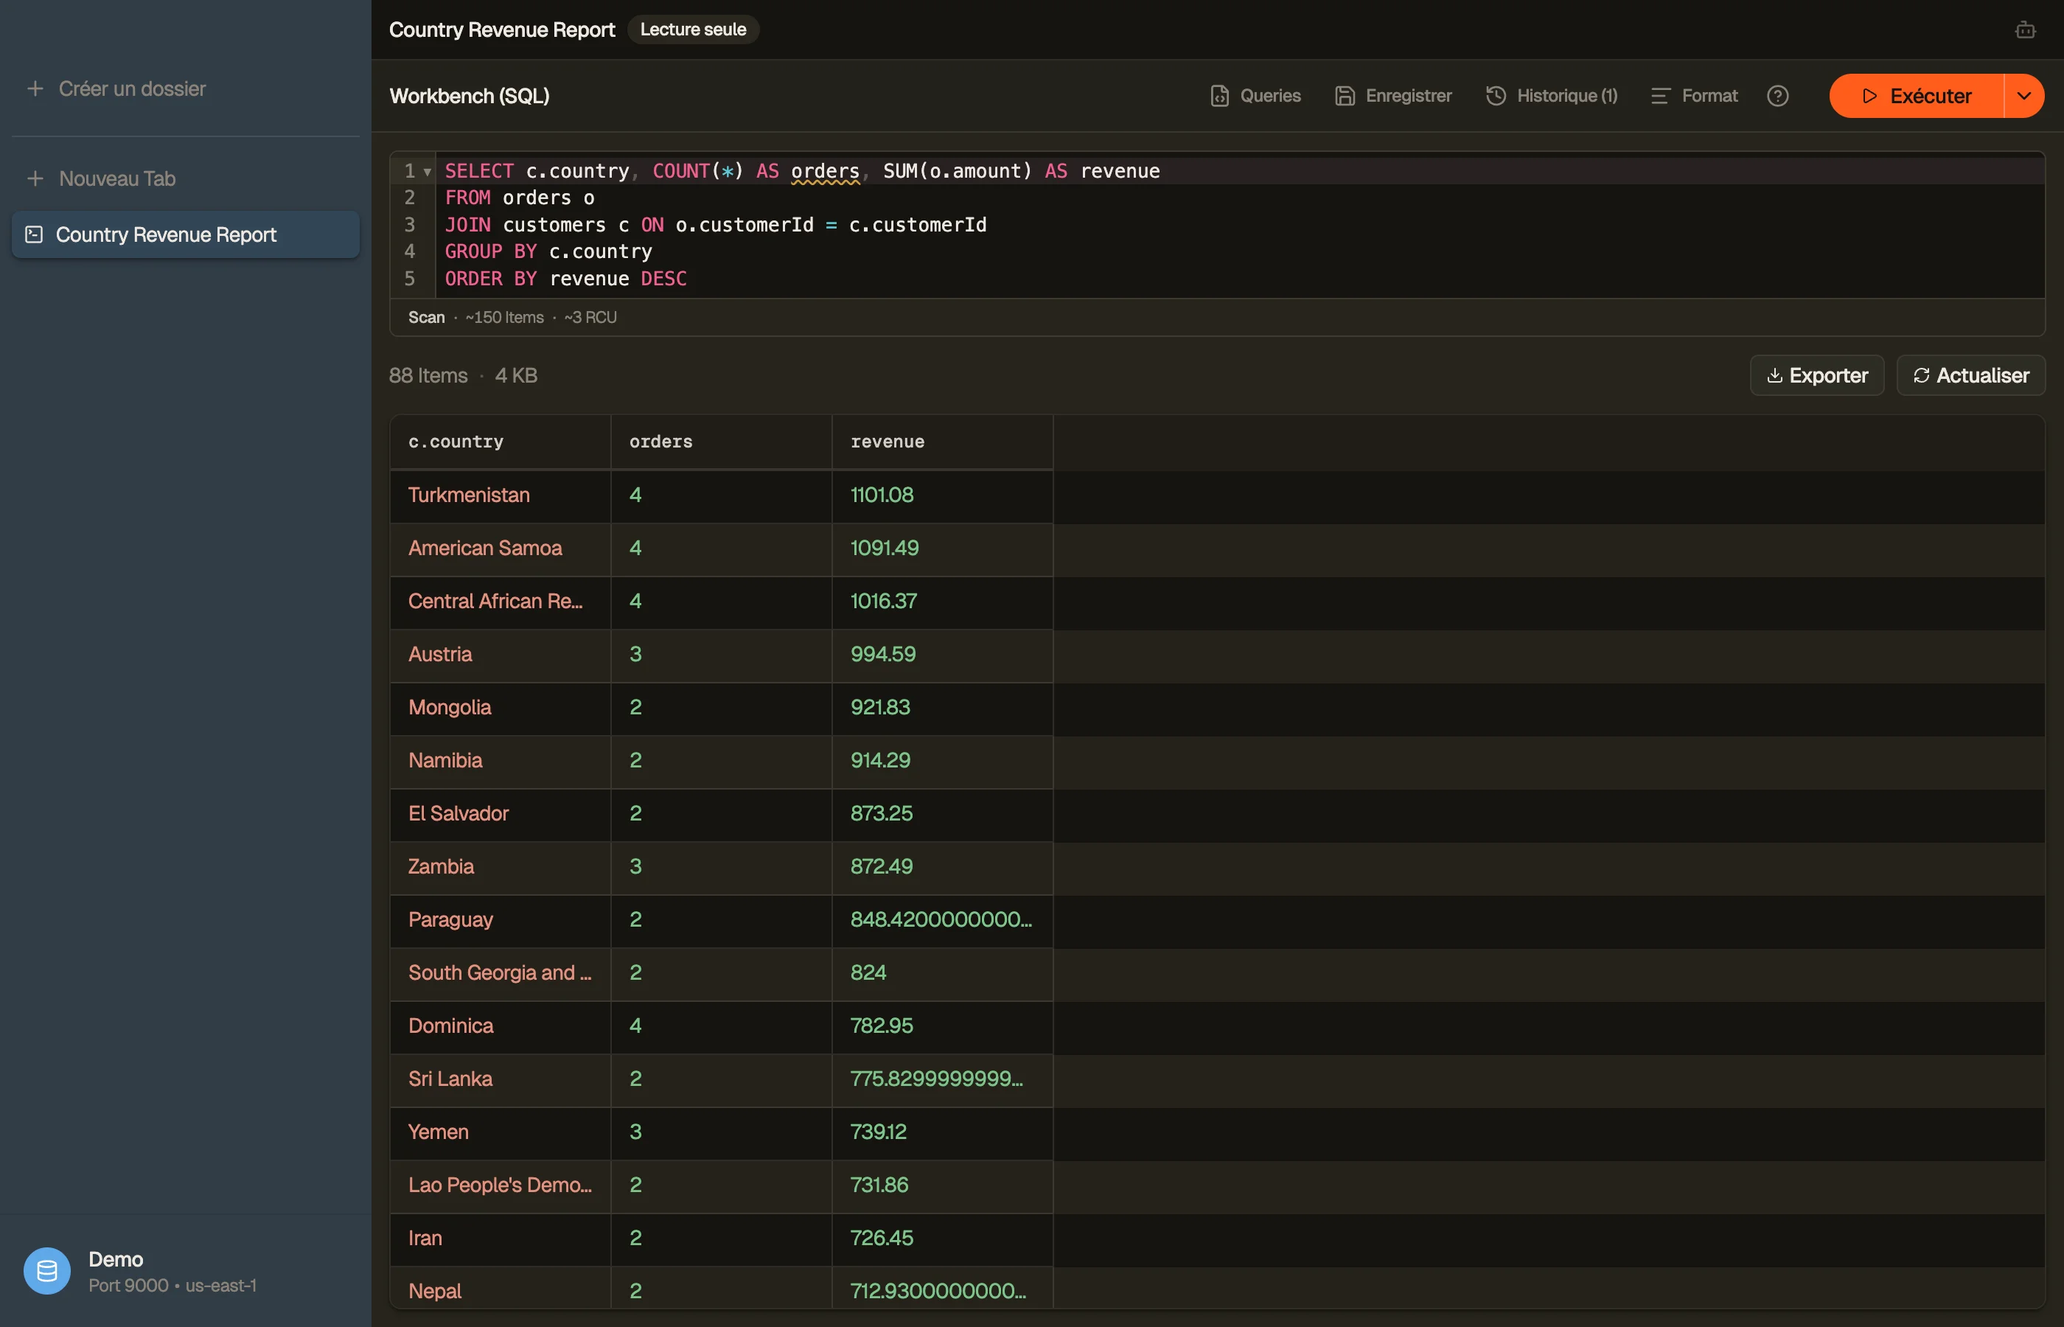Click the Scan query type label
This screenshot has height=1327, width=2064.
[x=426, y=317]
